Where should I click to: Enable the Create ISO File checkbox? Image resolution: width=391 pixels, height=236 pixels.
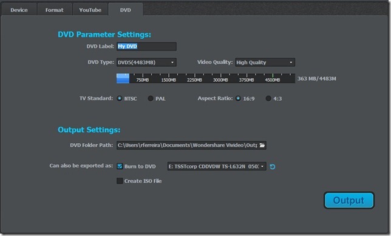coord(120,181)
